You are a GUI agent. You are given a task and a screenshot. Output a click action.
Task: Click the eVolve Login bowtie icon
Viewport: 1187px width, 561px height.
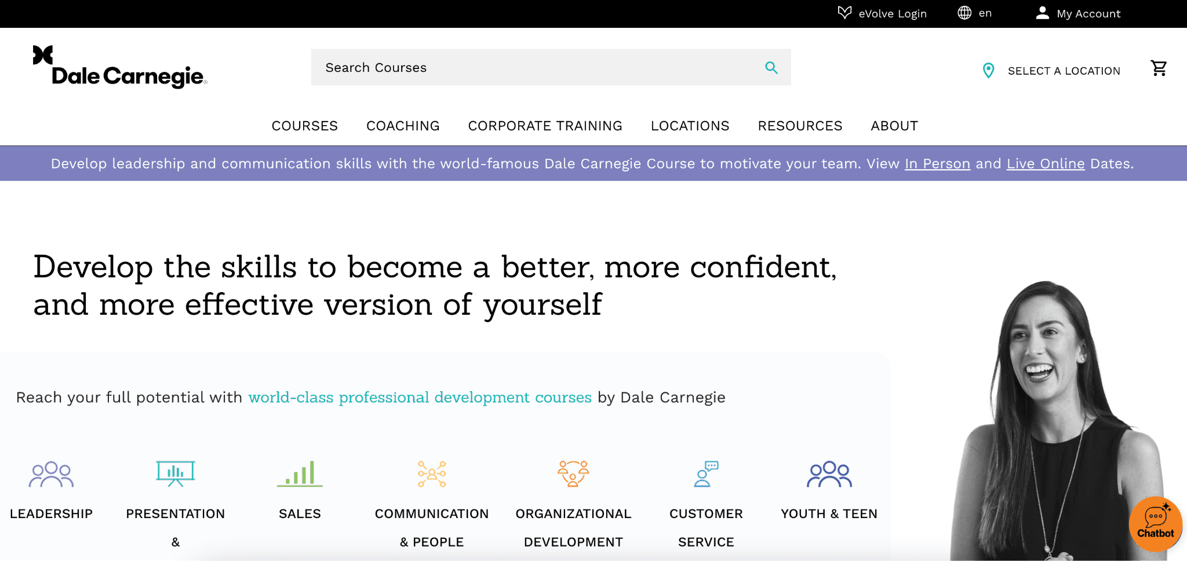844,13
